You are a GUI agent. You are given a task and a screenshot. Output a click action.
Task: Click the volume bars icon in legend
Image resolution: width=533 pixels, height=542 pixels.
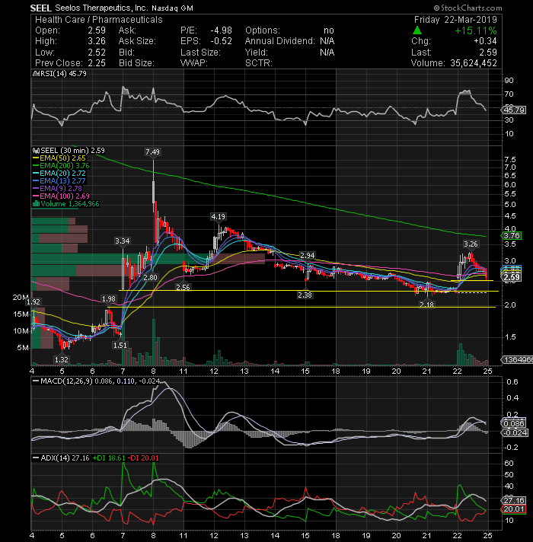click(x=36, y=204)
